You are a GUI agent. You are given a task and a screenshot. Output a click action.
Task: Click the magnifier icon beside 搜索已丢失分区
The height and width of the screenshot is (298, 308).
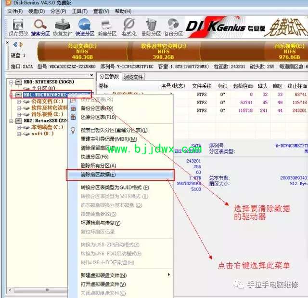click(73, 130)
